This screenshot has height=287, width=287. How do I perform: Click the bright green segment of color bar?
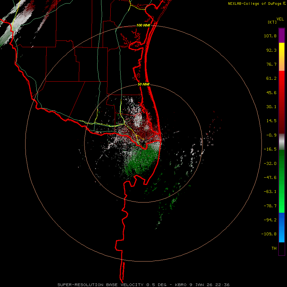tap(282, 181)
